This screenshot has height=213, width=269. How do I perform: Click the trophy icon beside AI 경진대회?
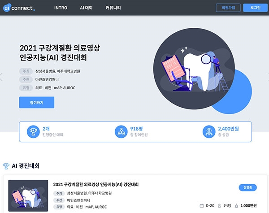6,166
